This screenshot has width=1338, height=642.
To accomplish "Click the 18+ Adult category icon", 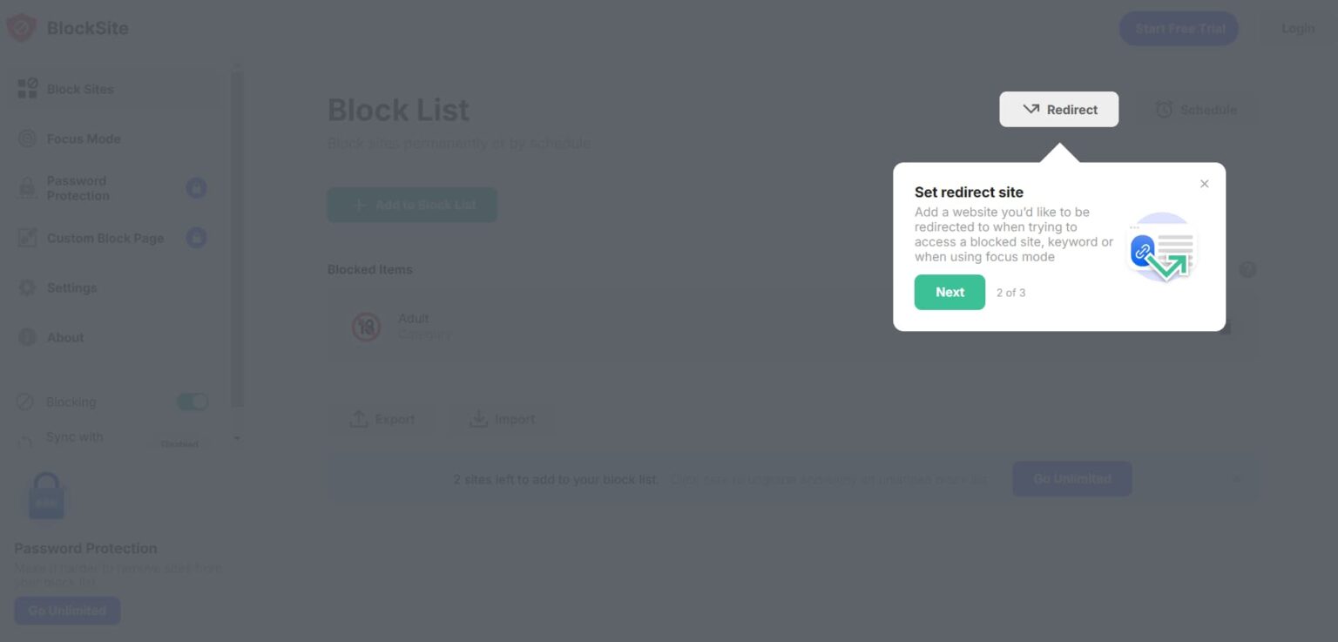I will (367, 327).
